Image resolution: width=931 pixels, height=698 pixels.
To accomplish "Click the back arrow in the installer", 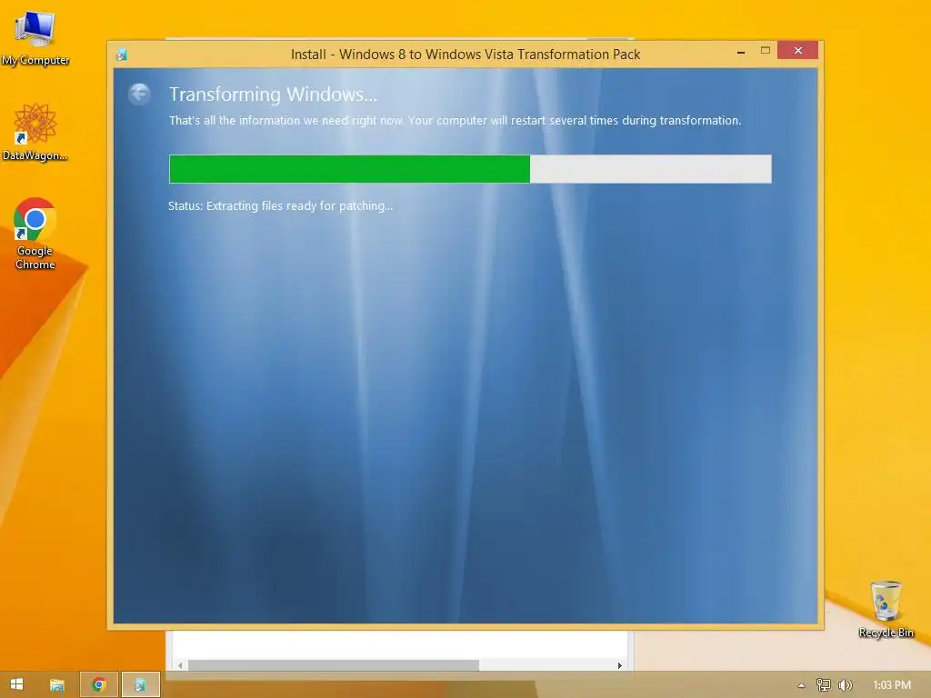I will [x=139, y=94].
